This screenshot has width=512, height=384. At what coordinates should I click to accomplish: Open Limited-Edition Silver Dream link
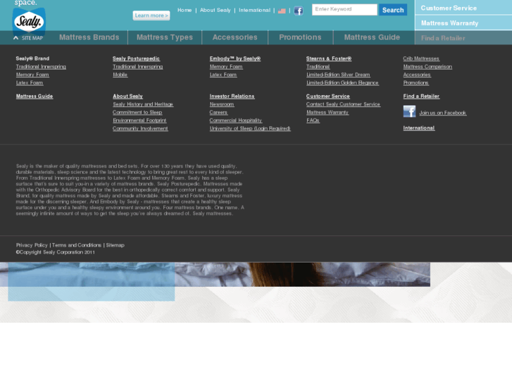click(x=338, y=75)
